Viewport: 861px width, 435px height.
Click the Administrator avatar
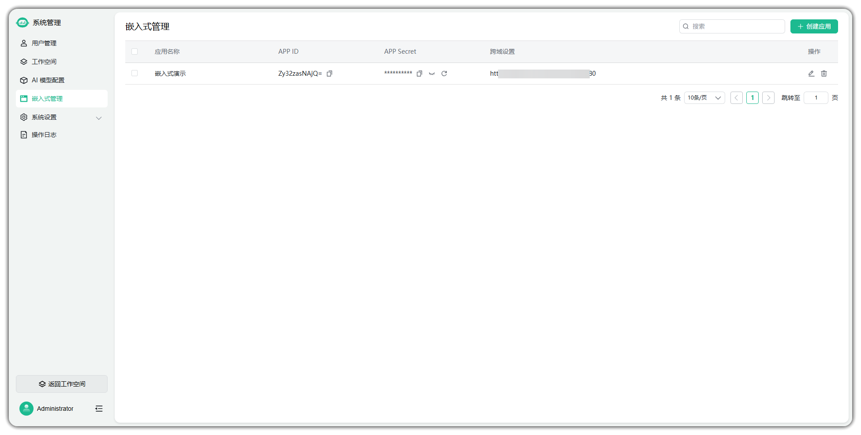point(26,409)
